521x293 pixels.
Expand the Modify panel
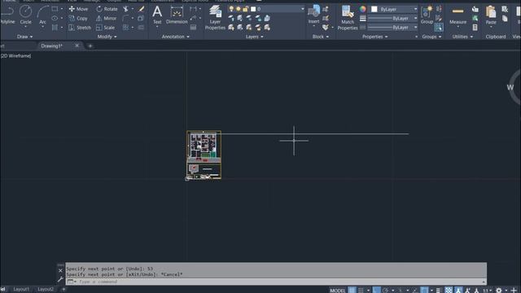click(107, 37)
